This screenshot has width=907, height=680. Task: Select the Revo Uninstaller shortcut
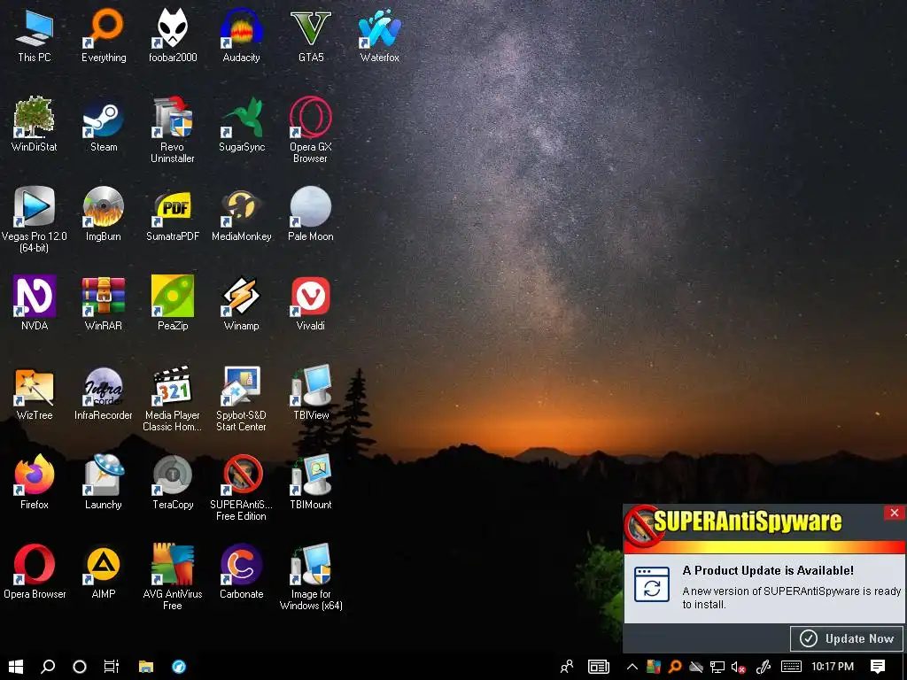(x=173, y=130)
